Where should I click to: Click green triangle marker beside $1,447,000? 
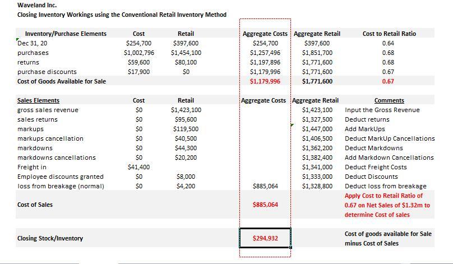(x=292, y=125)
